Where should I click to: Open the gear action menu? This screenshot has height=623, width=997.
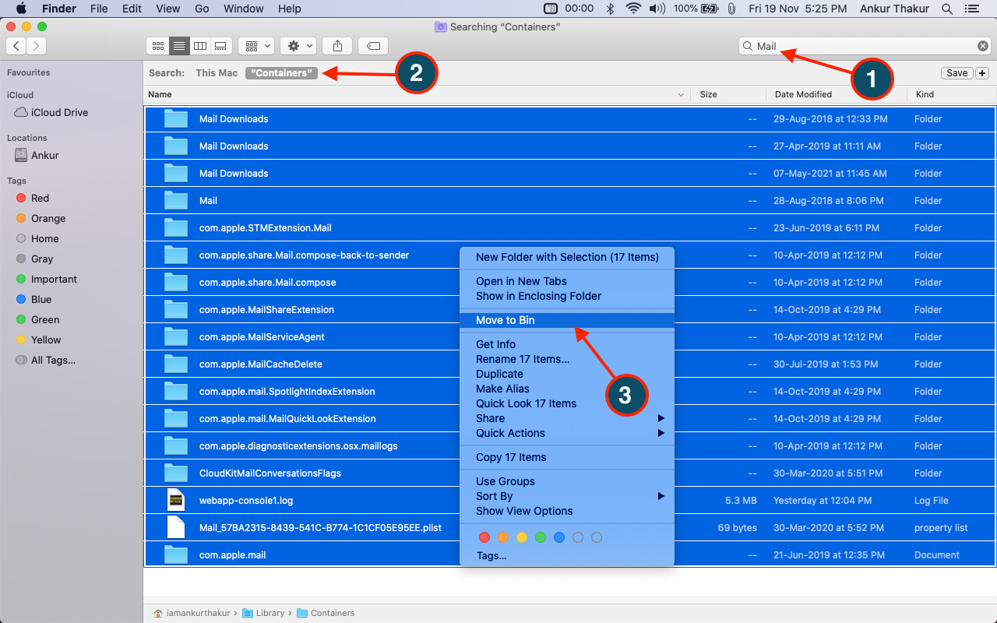300,46
